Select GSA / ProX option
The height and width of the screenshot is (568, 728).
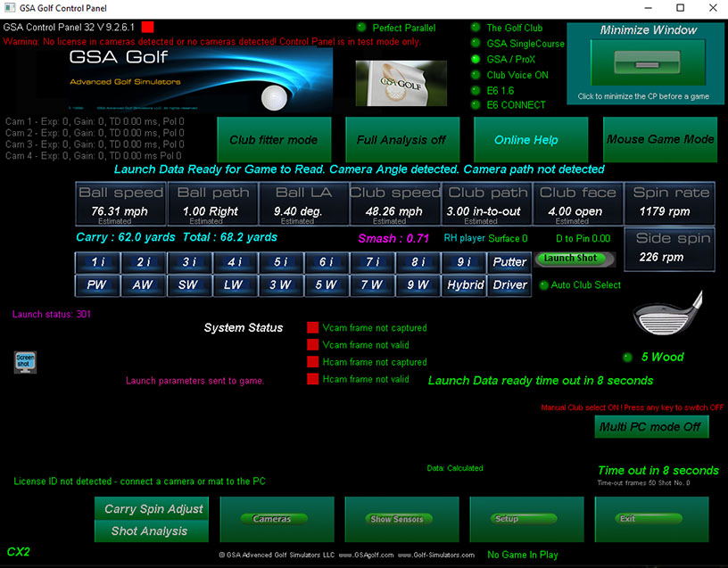click(476, 59)
